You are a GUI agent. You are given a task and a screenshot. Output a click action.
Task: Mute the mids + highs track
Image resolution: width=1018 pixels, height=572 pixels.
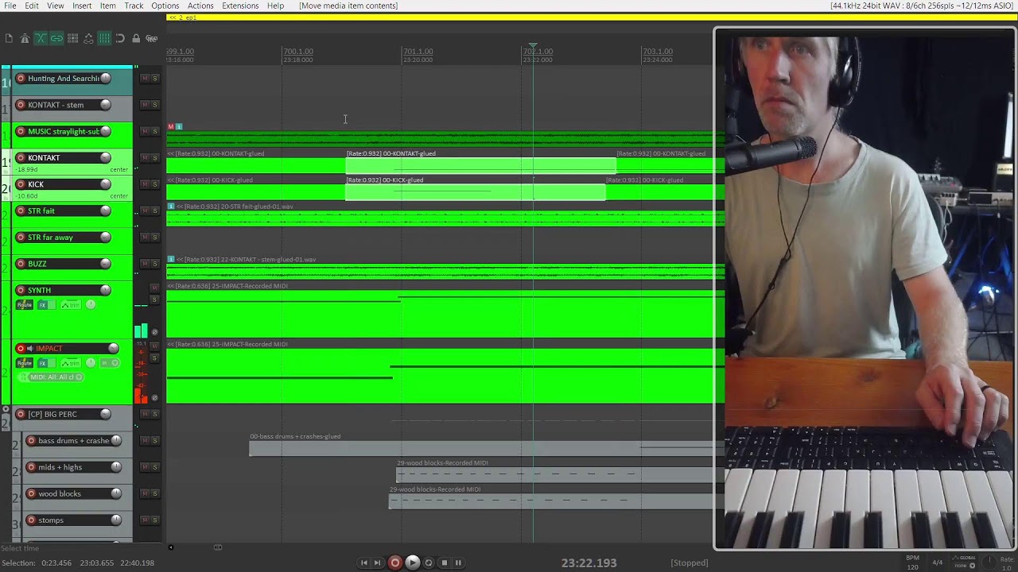(x=144, y=467)
